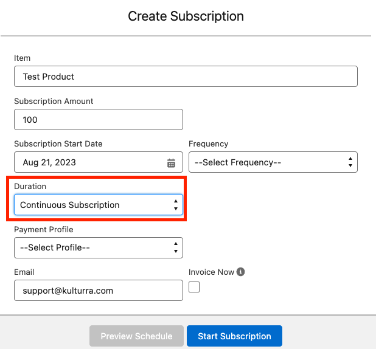Open the Payment Profile dropdown

coord(98,247)
